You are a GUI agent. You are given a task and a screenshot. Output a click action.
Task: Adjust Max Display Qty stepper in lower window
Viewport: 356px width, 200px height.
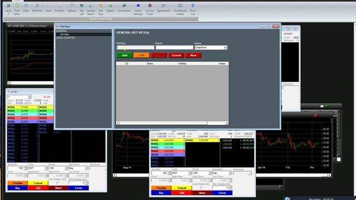point(230,188)
